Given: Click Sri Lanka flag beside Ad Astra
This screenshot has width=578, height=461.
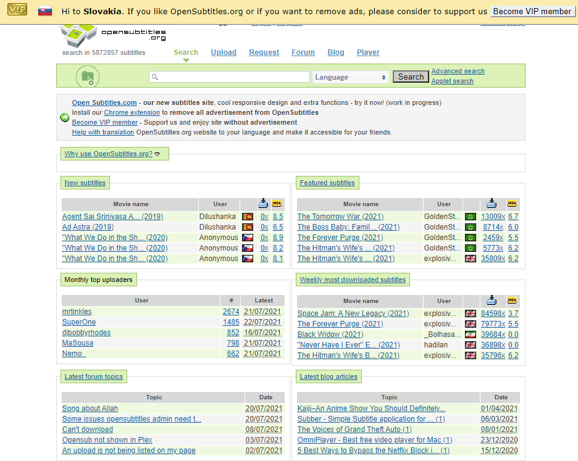Looking at the screenshot, I should coord(248,227).
